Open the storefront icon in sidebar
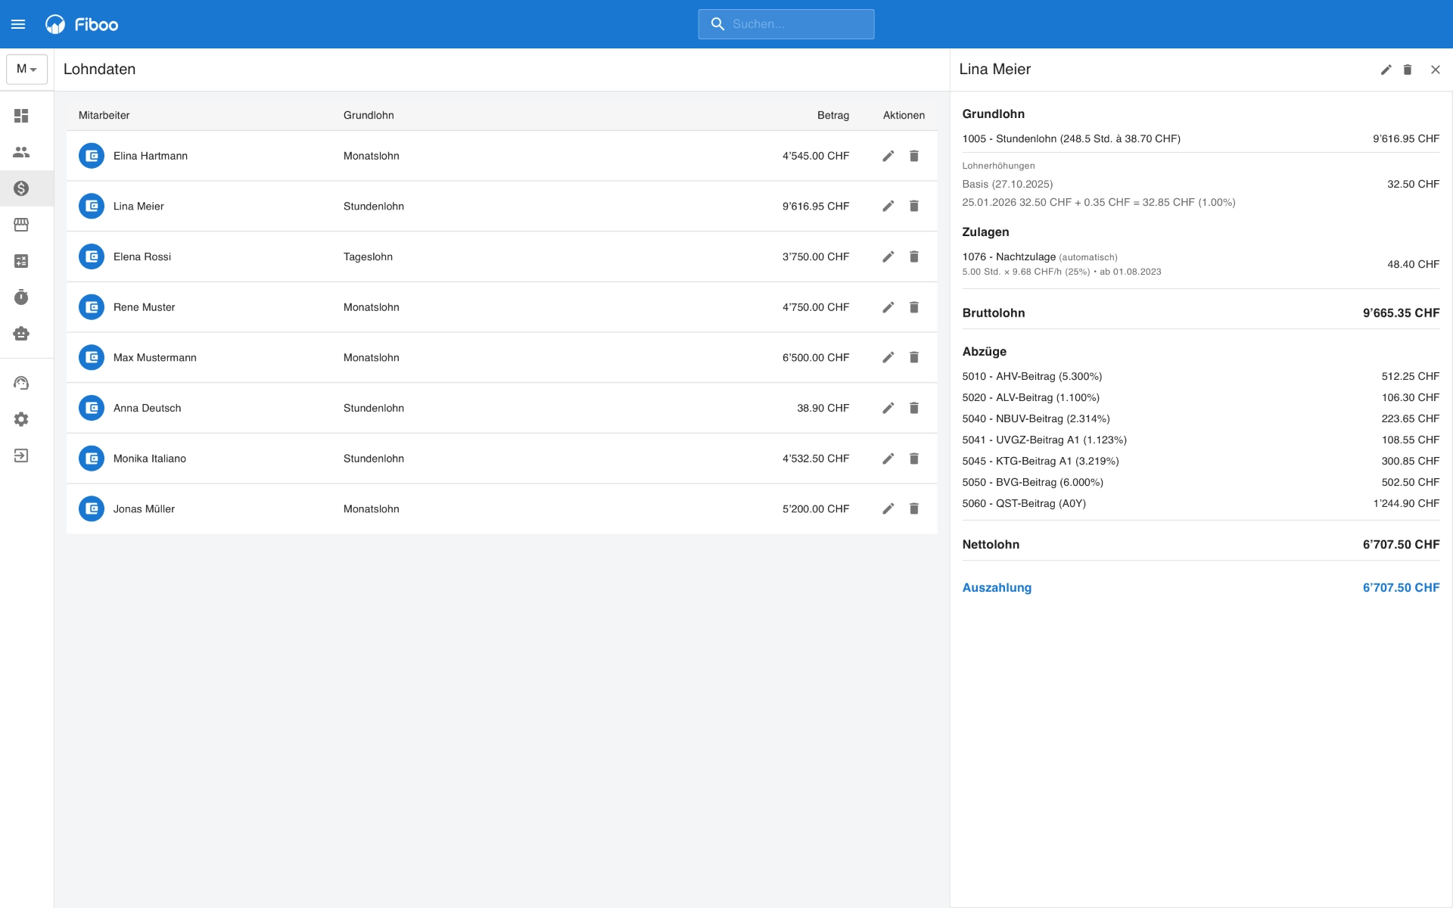Viewport: 1453px width, 908px height. click(21, 225)
